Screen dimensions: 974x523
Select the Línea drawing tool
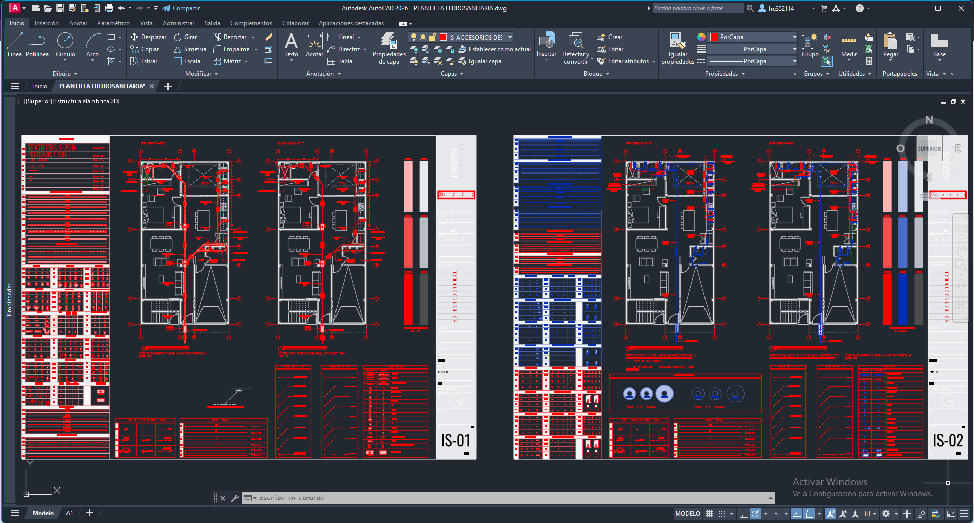click(x=14, y=45)
